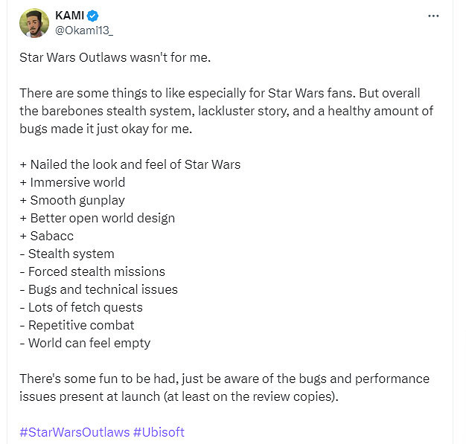Select the "Sabacc" pro line
The image size is (466, 444).
(47, 236)
